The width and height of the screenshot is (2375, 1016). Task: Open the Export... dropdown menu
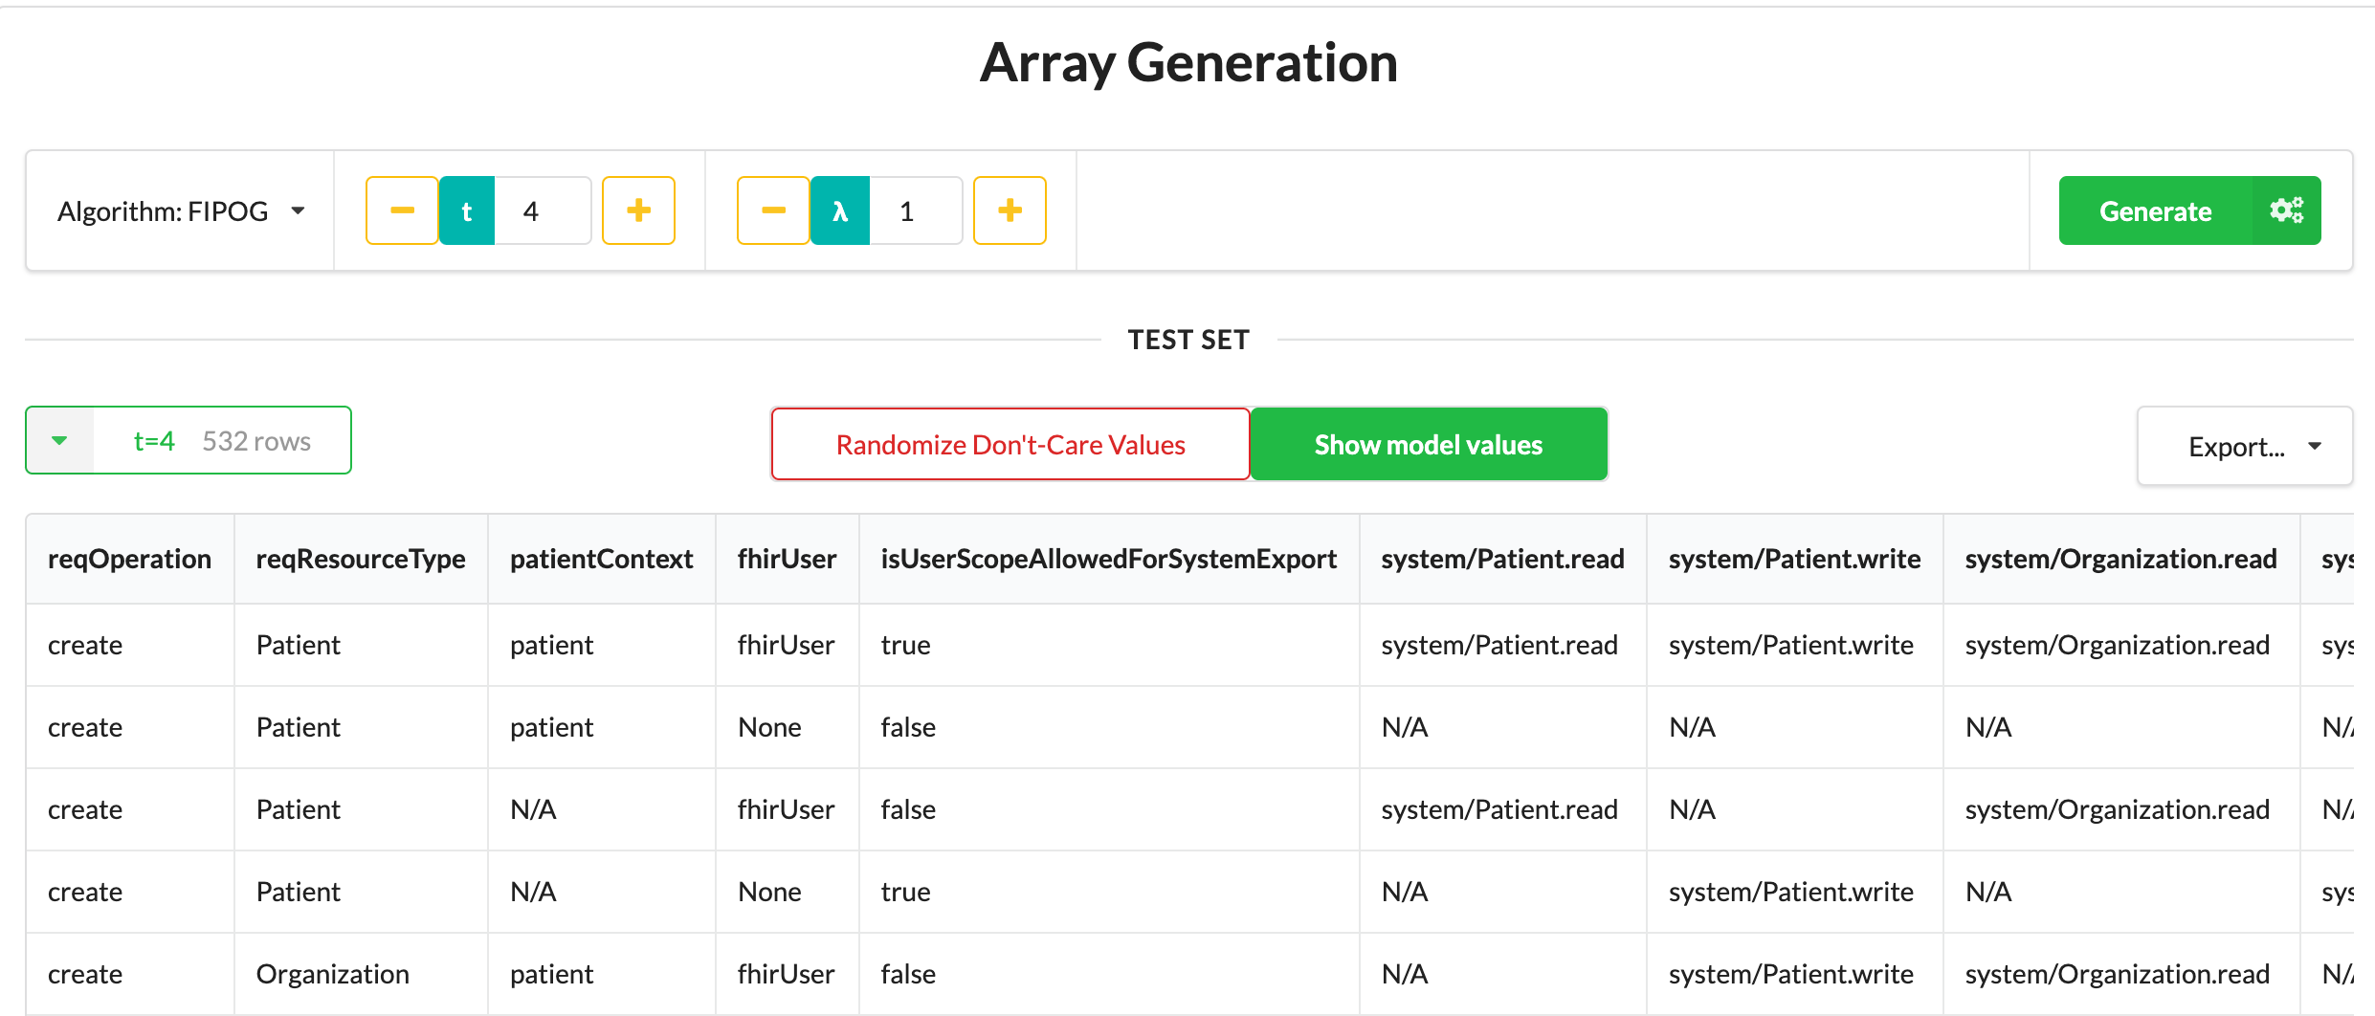click(x=2245, y=446)
